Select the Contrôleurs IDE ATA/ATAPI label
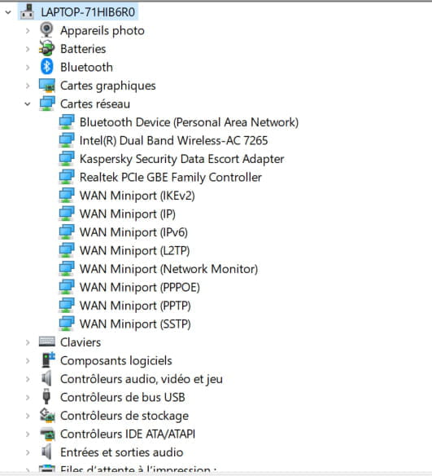The width and height of the screenshot is (432, 476). 128,434
